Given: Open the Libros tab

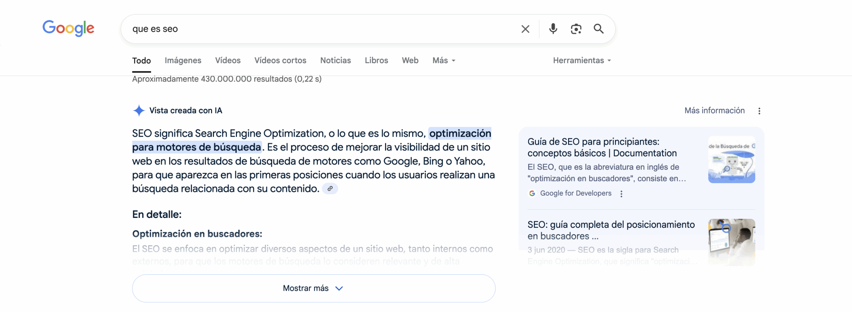Looking at the screenshot, I should pos(376,61).
